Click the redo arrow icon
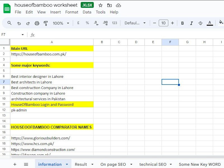 coord(28,23)
